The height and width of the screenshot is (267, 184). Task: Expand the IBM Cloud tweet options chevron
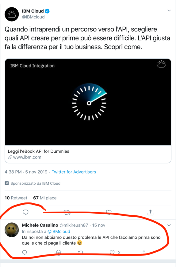point(169,10)
